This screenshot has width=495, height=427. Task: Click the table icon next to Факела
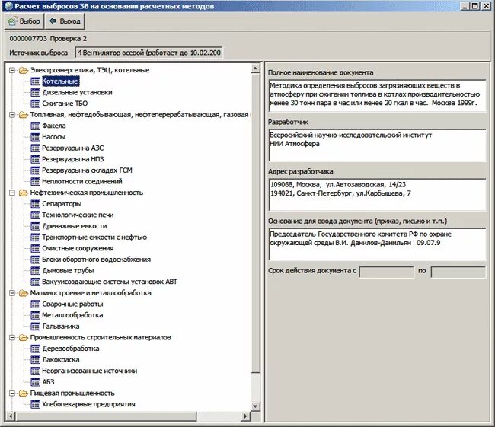click(35, 126)
